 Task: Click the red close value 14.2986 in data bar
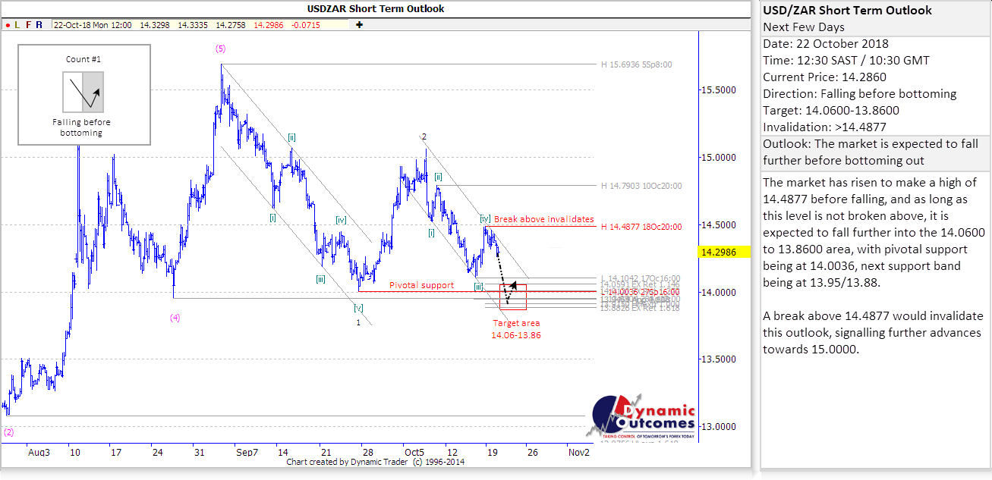[268, 25]
